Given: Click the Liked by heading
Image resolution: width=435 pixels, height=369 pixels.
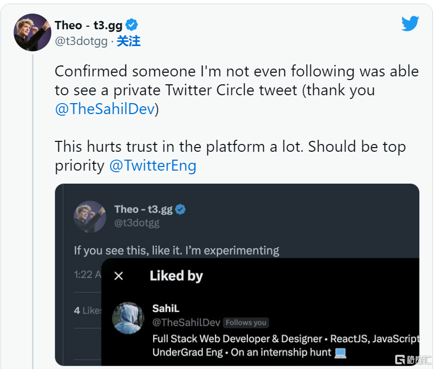Looking at the screenshot, I should (177, 276).
